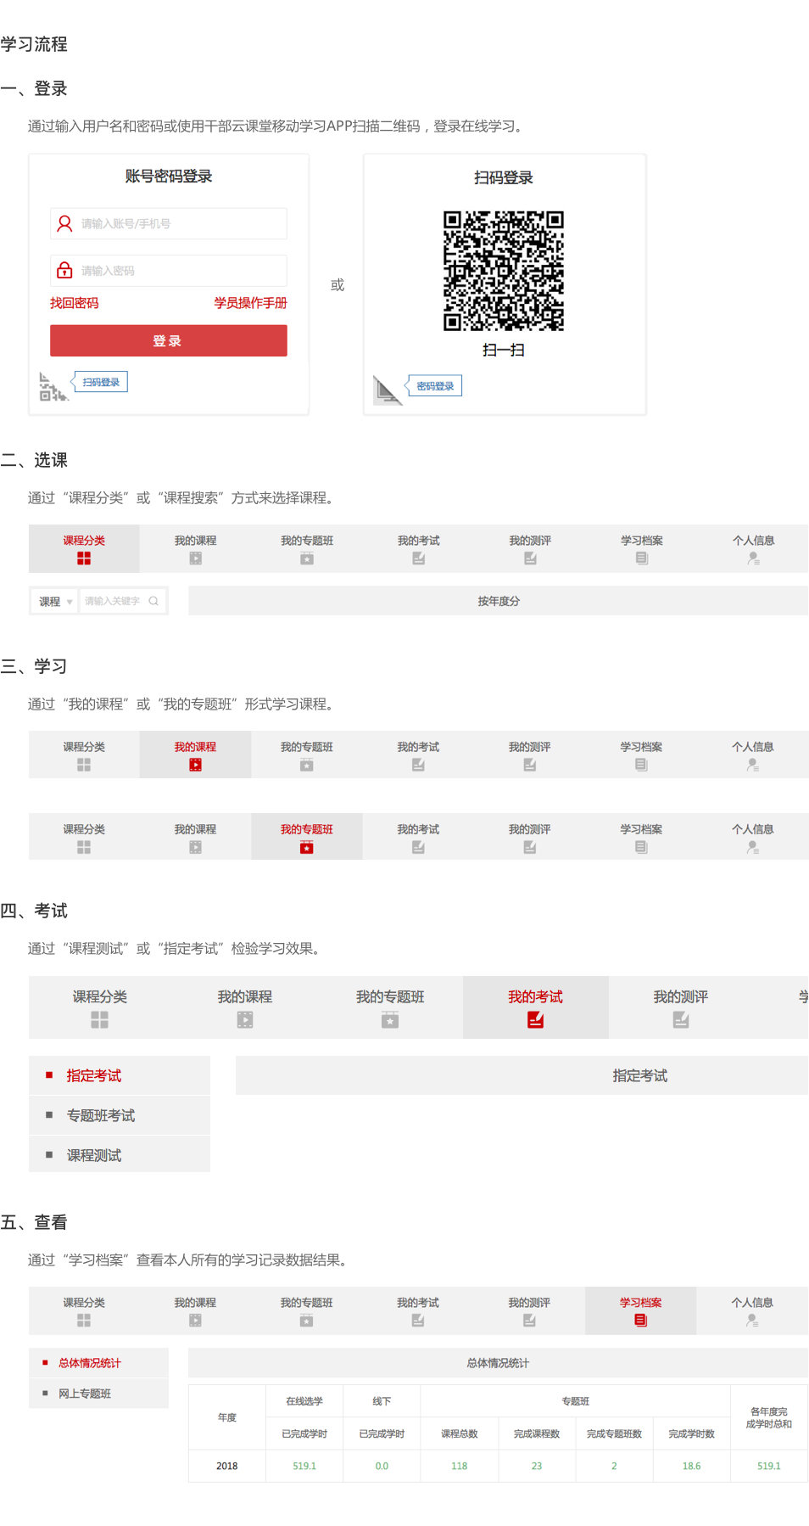Screen dimensions: 809x1526
Task: Click the red 我的专题班 star icon in 学习 section
Action: click(307, 847)
